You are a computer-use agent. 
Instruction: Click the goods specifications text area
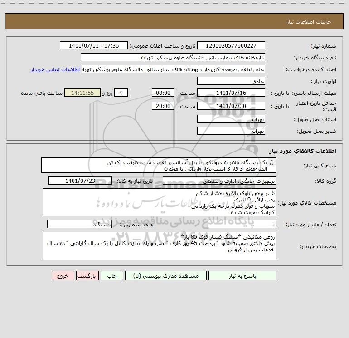tap(159, 202)
